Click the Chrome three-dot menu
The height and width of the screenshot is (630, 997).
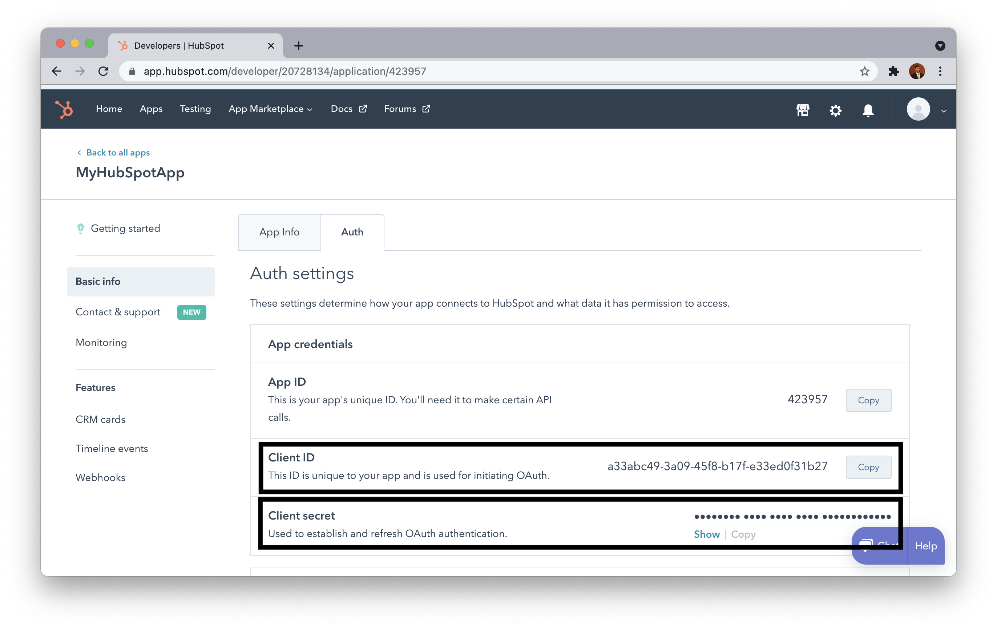coord(940,72)
